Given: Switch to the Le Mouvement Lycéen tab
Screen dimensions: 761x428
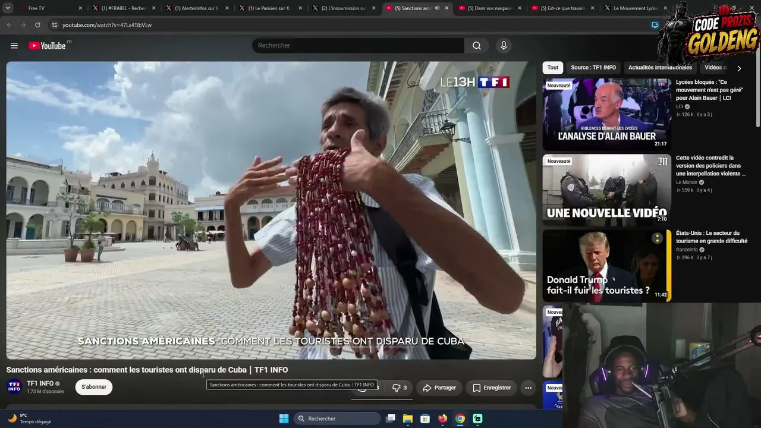Looking at the screenshot, I should (x=635, y=8).
